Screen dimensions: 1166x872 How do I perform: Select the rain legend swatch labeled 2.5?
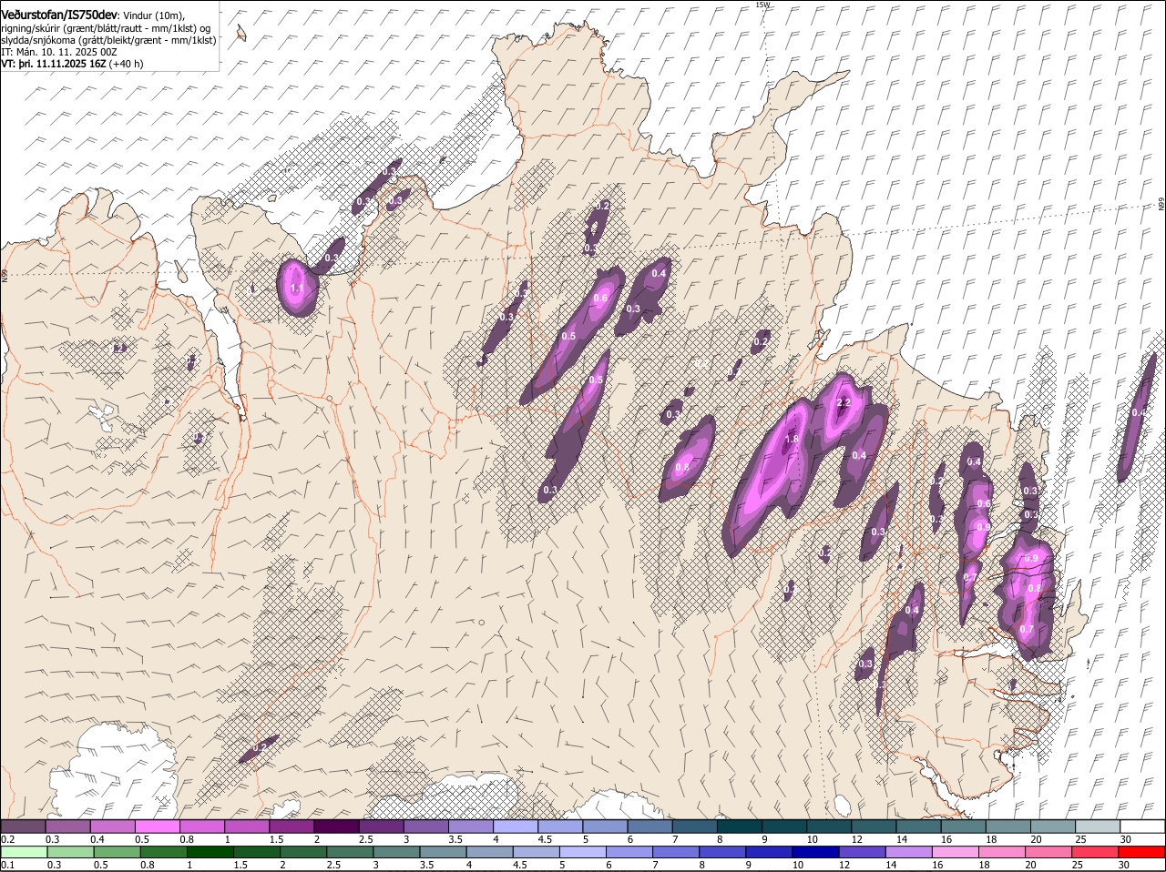coord(350,853)
